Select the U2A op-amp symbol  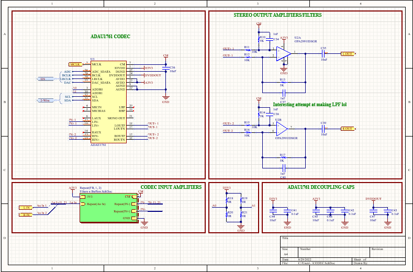point(284,54)
